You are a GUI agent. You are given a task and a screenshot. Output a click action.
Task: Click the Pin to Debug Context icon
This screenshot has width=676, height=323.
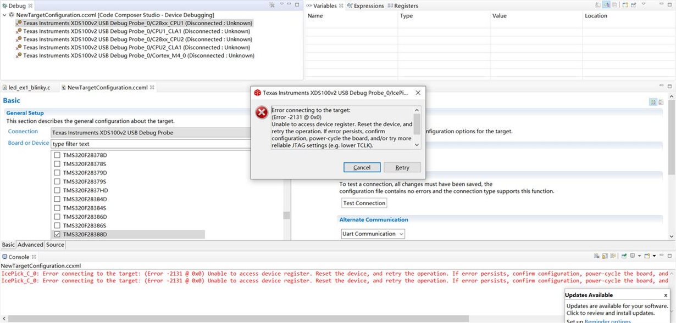[x=633, y=4]
